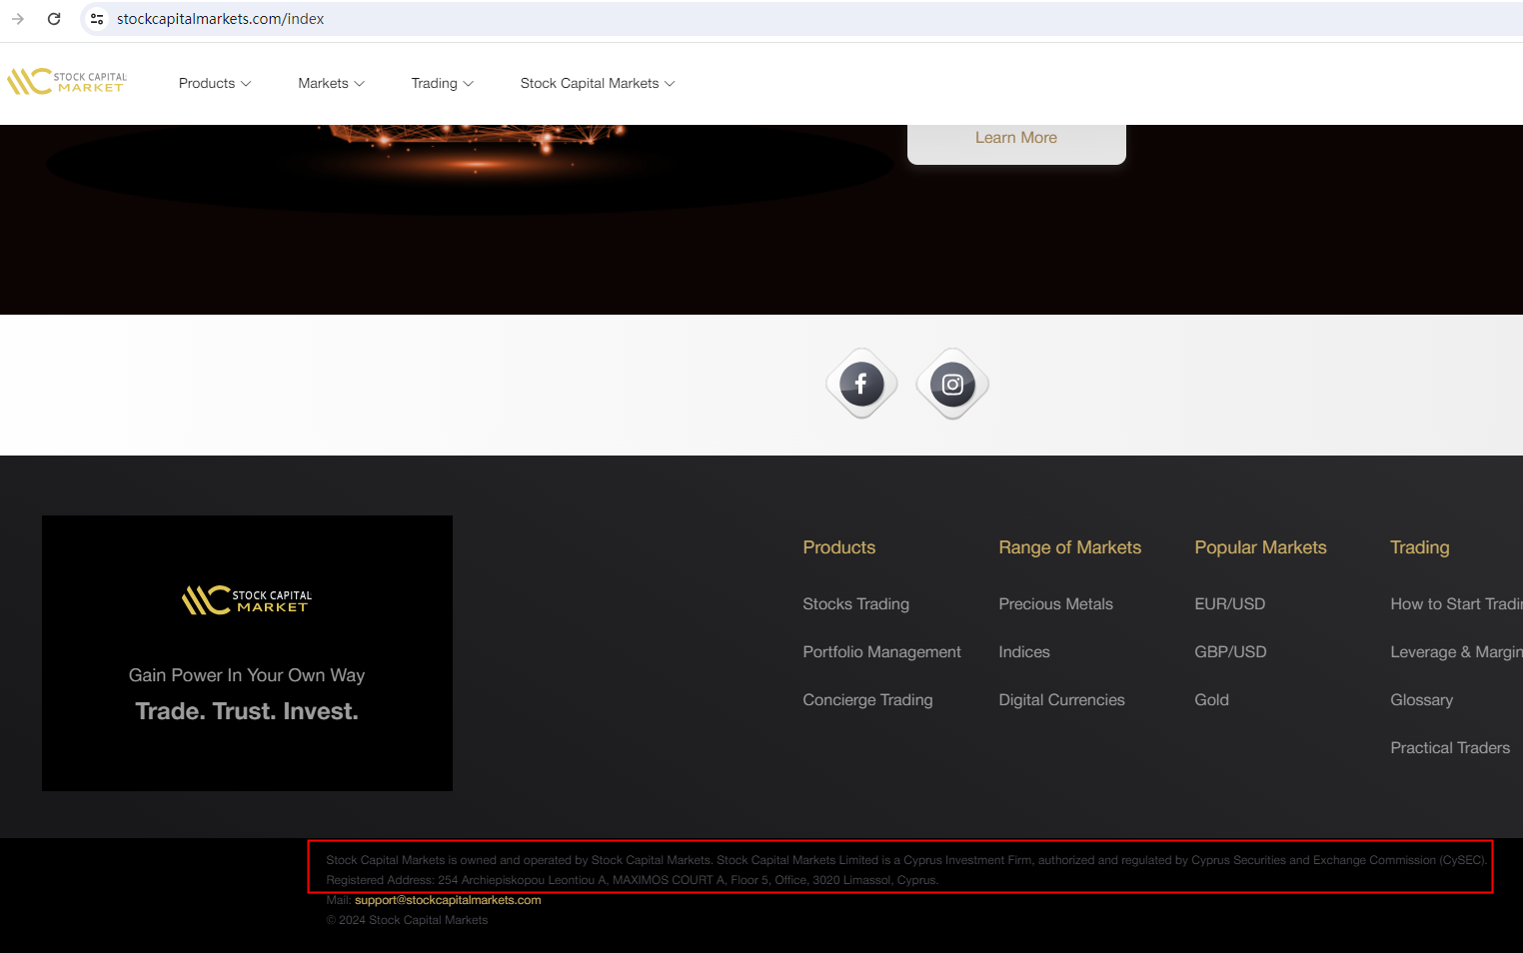Image resolution: width=1523 pixels, height=953 pixels.
Task: Visit Digital Currencies footer link
Action: (1061, 700)
